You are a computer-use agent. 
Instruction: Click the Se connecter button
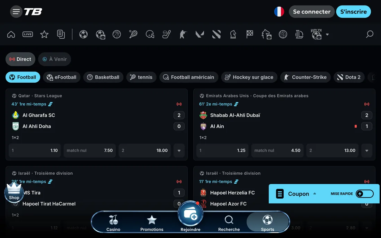point(311,12)
